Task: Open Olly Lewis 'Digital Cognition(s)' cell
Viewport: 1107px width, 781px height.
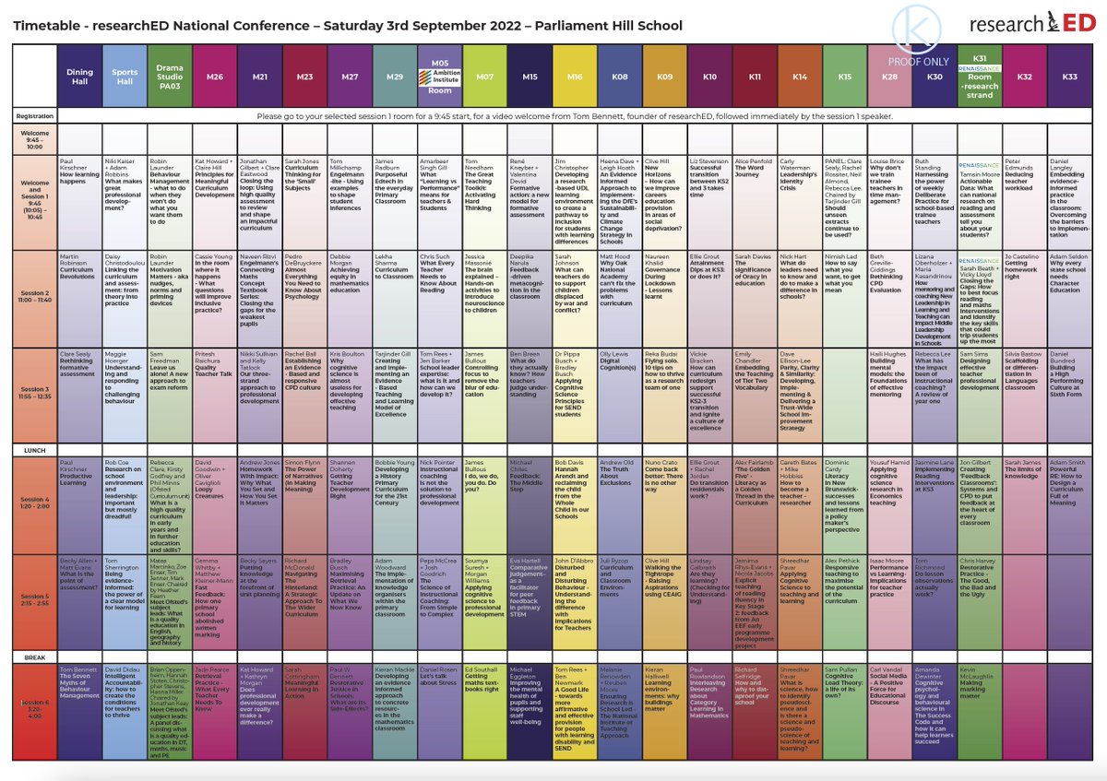Action: click(620, 394)
